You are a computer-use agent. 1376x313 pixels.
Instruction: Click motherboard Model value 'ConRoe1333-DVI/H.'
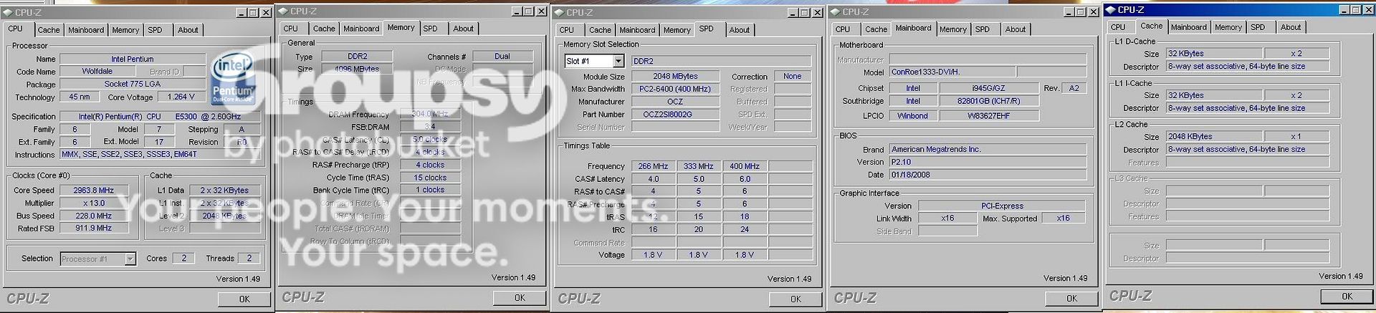(952, 72)
